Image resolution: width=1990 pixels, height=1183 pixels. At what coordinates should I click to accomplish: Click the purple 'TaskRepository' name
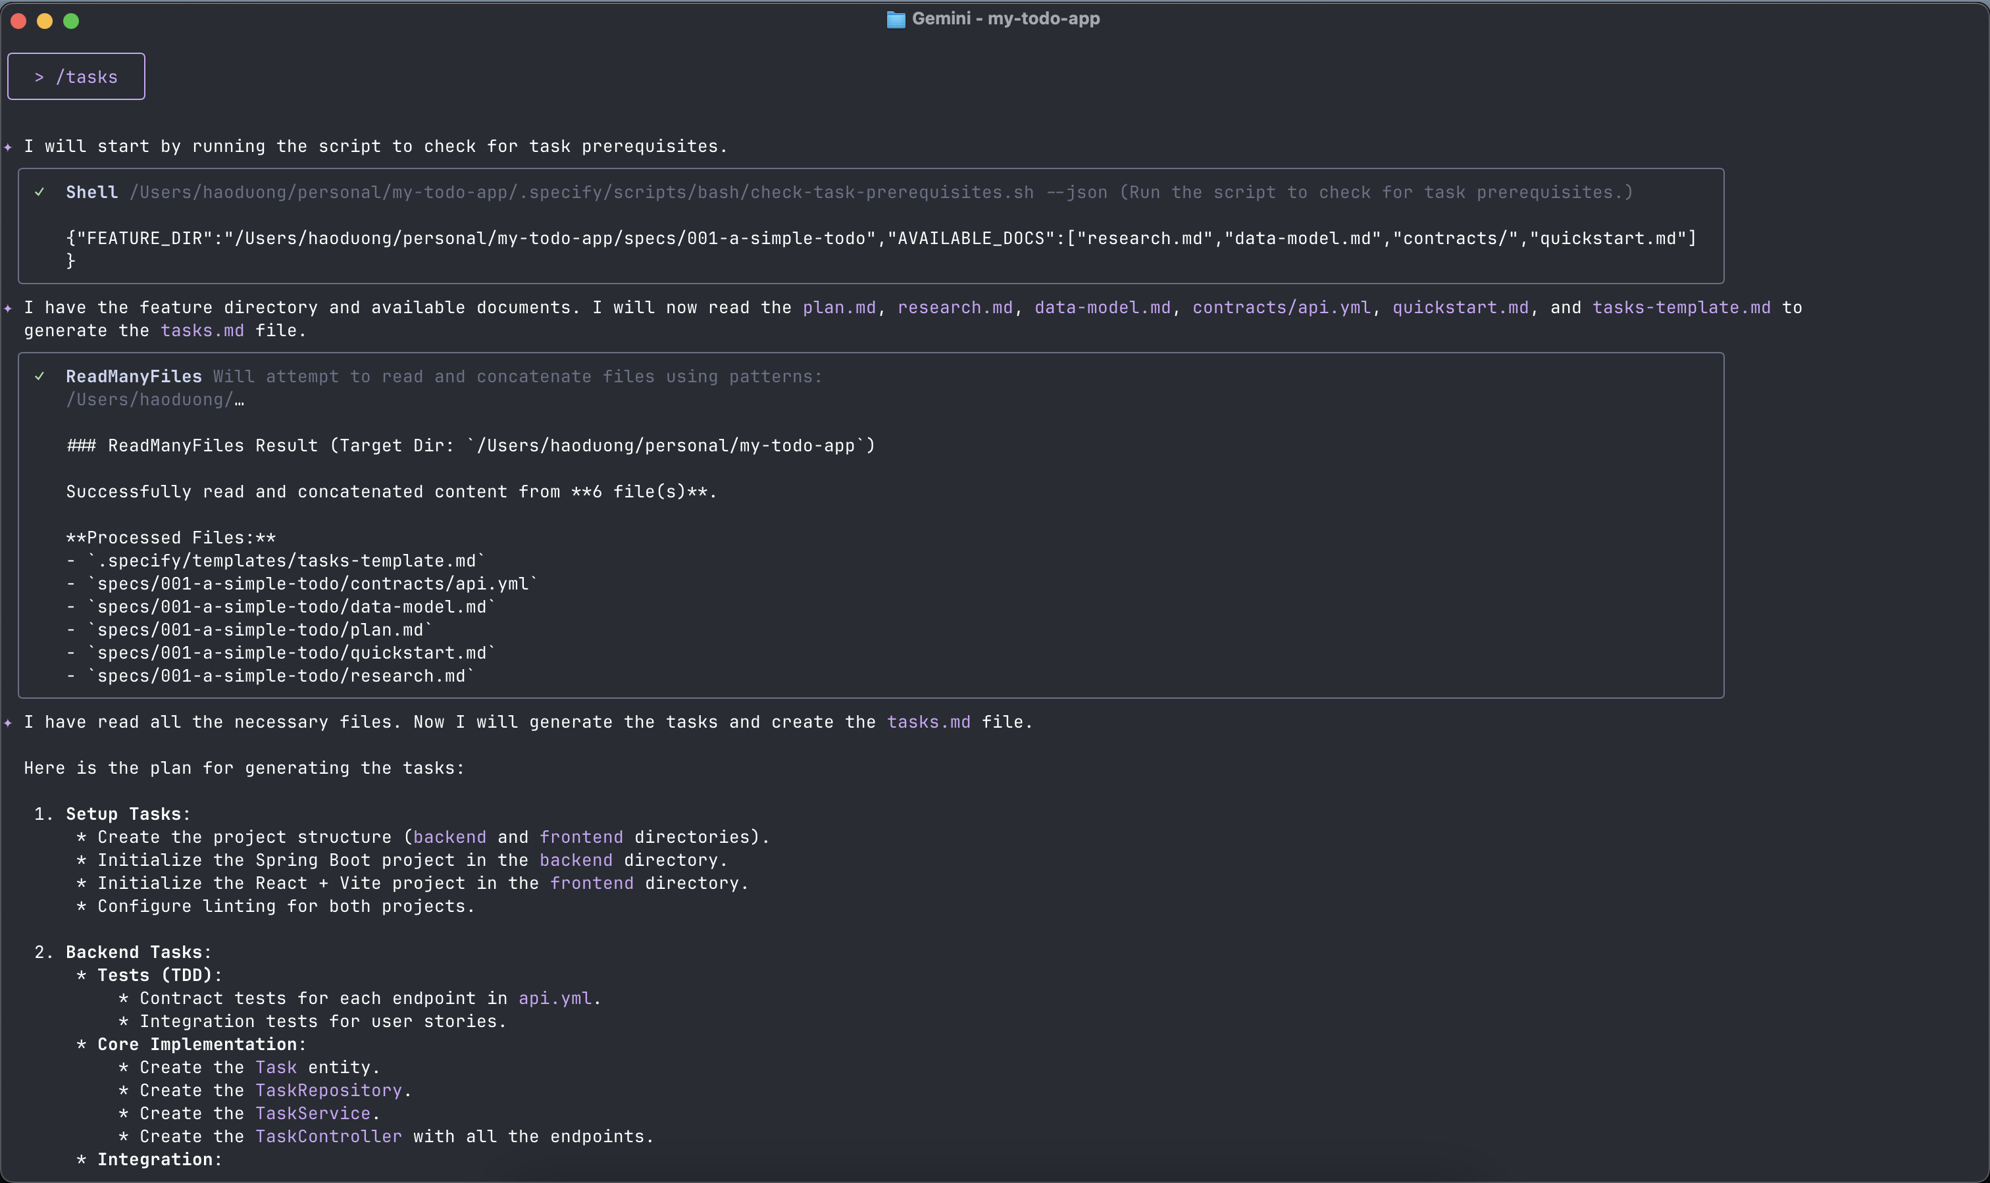coord(328,1090)
